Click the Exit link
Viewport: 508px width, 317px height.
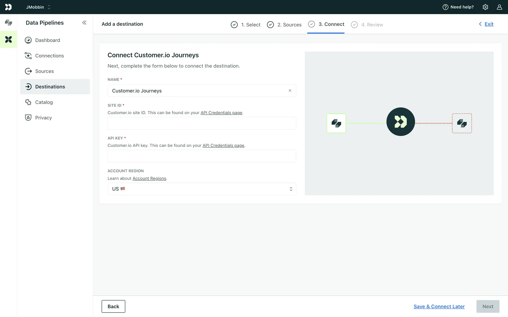489,24
